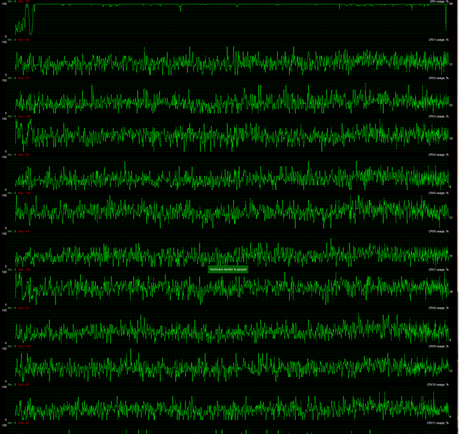459x434 pixels.
Task: Click the "CPU7 usage, %" graph label
Action: (438, 270)
